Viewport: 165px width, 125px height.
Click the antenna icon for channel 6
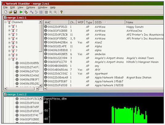click(x=13, y=46)
